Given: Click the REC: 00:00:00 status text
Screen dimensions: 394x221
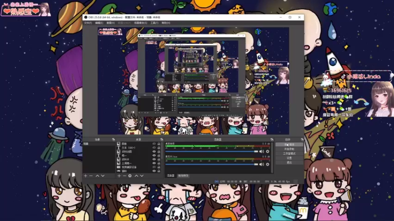Looking at the screenshot, I should click(x=252, y=181).
